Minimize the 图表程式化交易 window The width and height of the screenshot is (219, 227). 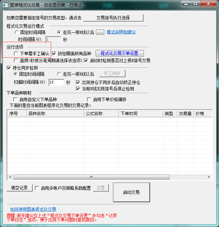[186, 4]
